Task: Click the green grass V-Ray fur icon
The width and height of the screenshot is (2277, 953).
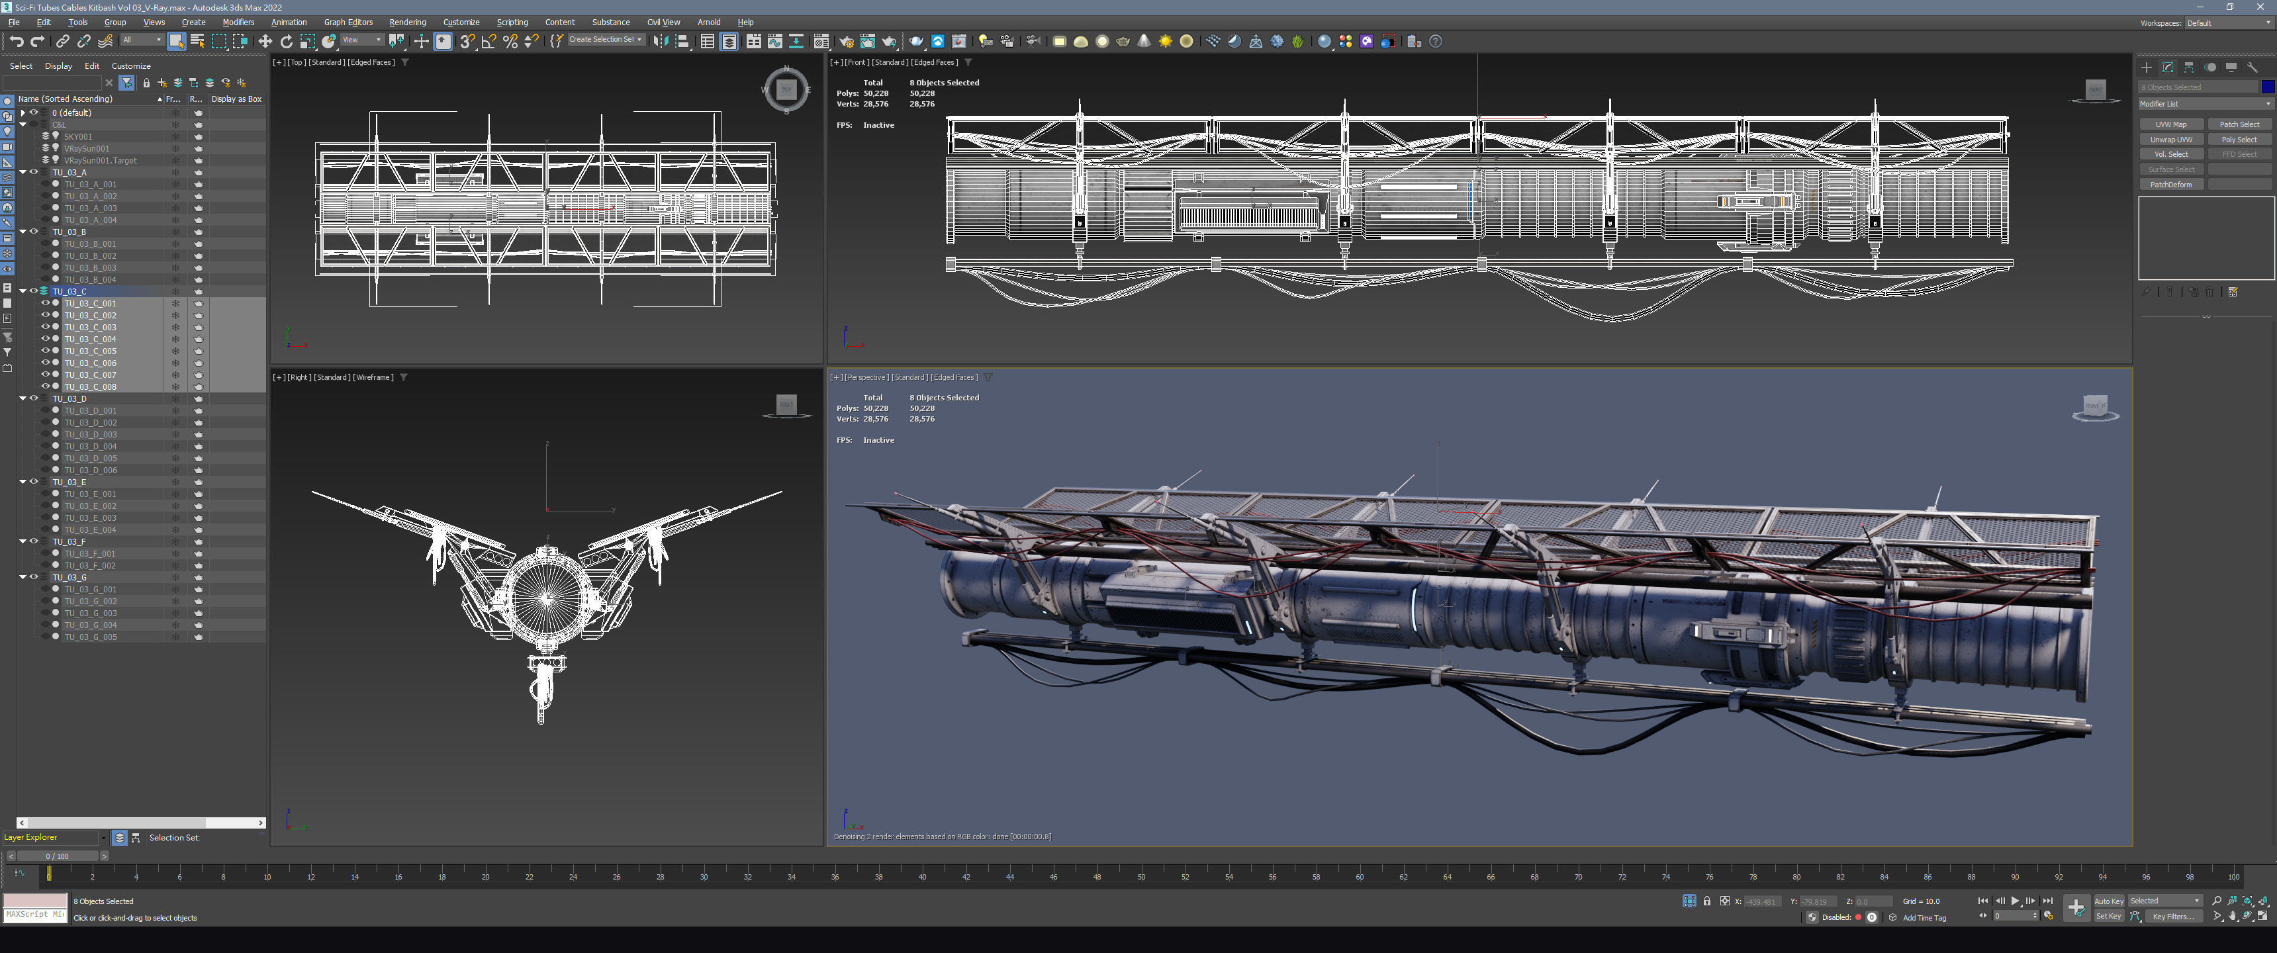Action: [1297, 40]
